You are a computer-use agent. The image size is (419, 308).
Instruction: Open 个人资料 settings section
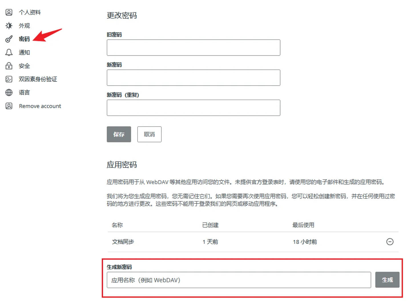[x=30, y=12]
